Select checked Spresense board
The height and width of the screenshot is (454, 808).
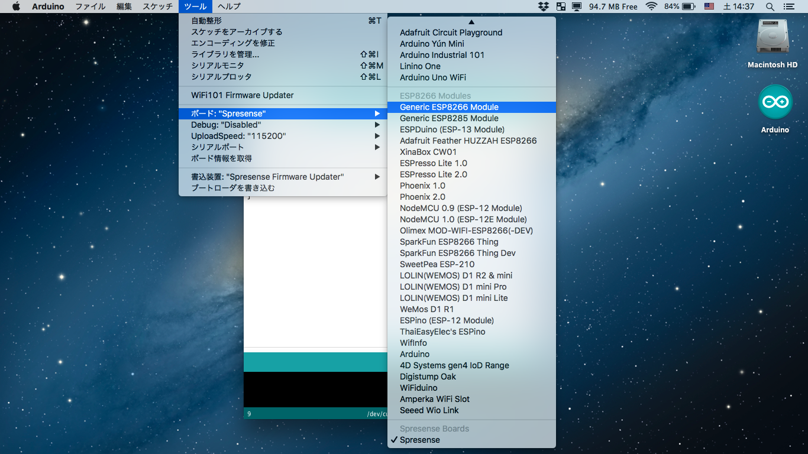[471, 440]
